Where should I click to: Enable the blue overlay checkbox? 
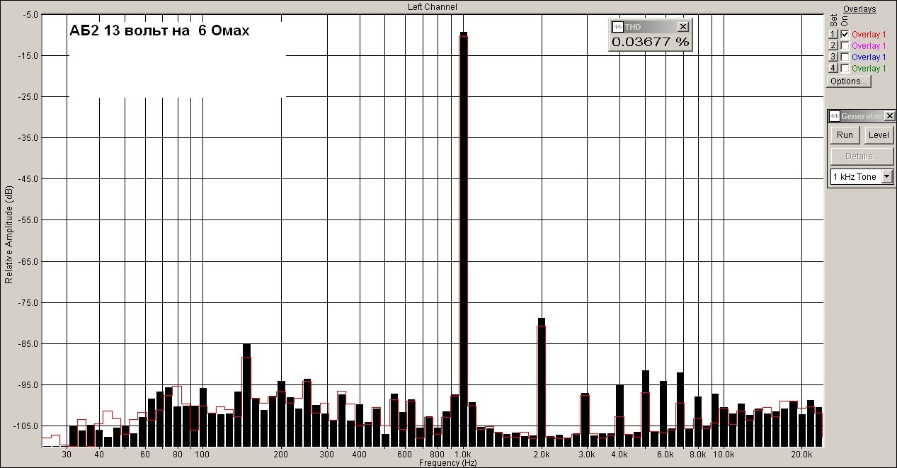click(x=845, y=57)
